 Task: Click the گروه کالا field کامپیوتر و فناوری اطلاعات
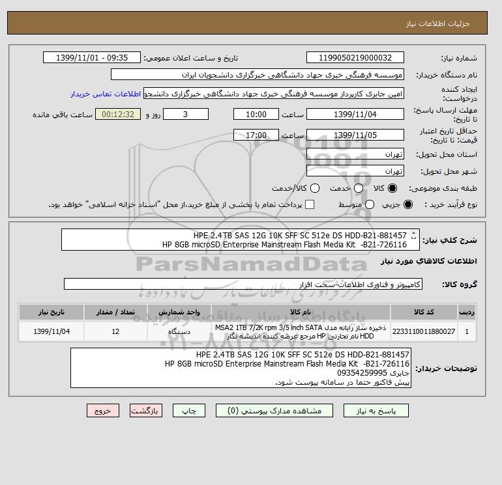point(243,284)
